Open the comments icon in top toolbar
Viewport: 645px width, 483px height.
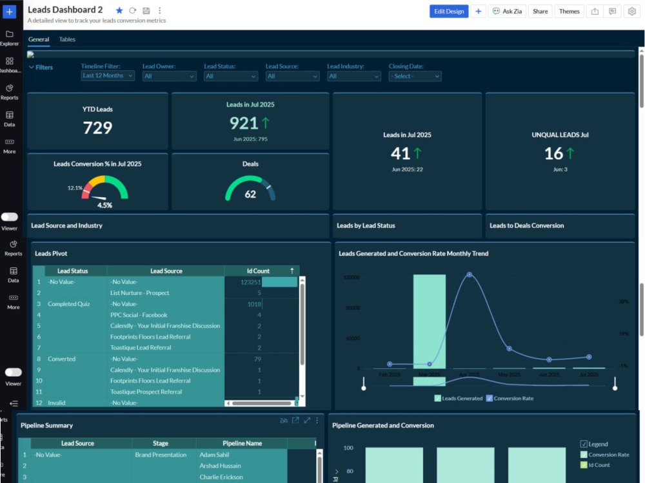pos(613,12)
